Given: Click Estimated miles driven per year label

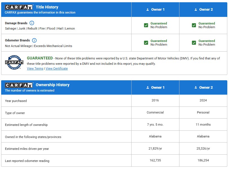Looking at the screenshot, I should pos(27,149).
